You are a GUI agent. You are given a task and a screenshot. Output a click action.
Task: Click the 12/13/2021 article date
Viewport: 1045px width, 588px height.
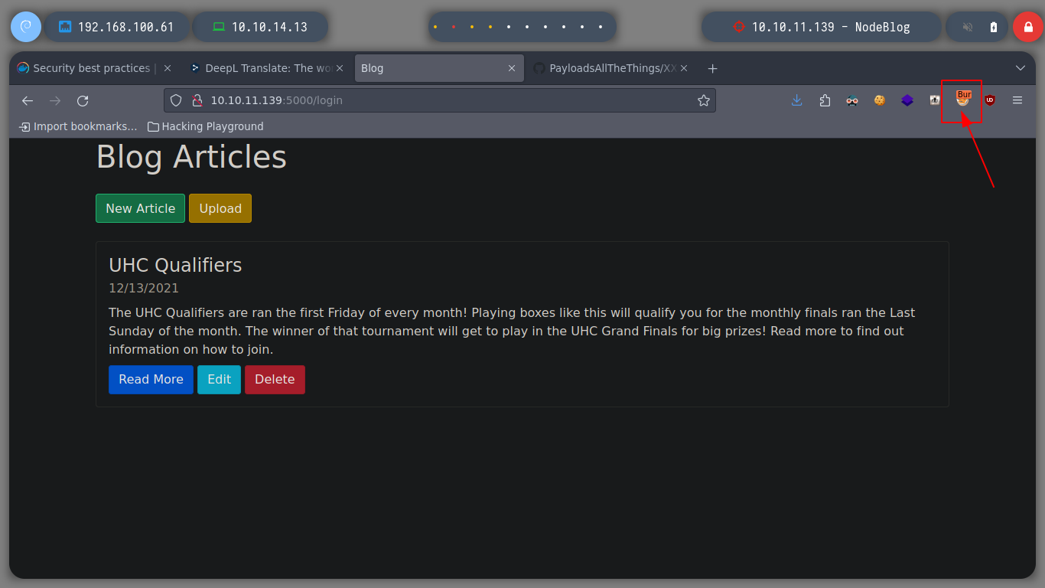(x=144, y=289)
